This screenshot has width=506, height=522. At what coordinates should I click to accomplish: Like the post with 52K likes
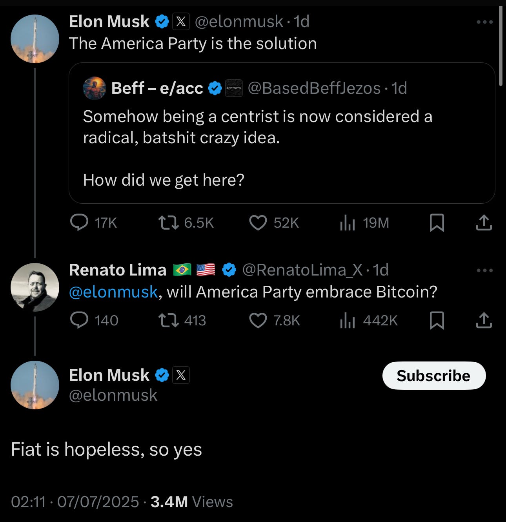(x=258, y=223)
